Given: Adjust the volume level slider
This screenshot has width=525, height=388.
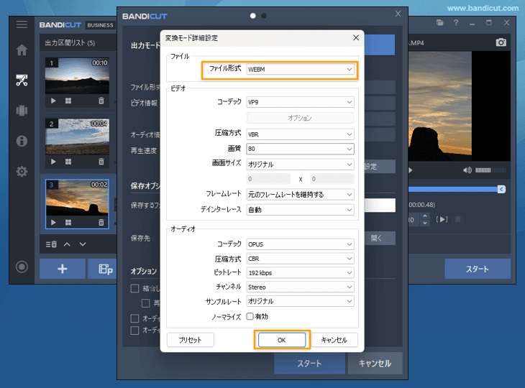Looking at the screenshot, I should [x=490, y=170].
